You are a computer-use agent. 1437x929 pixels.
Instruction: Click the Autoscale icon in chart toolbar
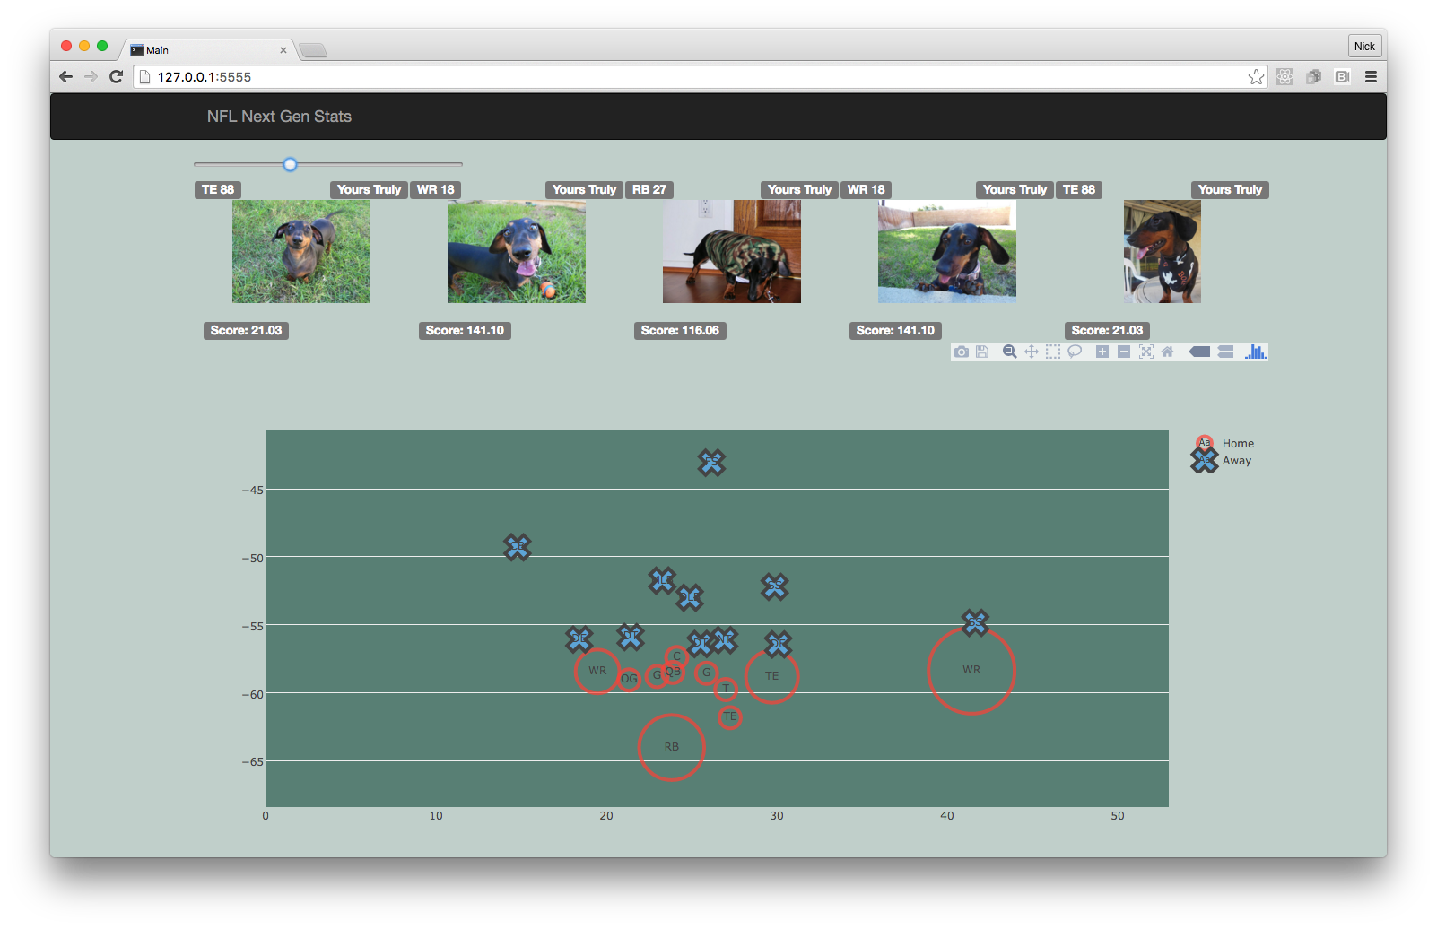(1146, 352)
